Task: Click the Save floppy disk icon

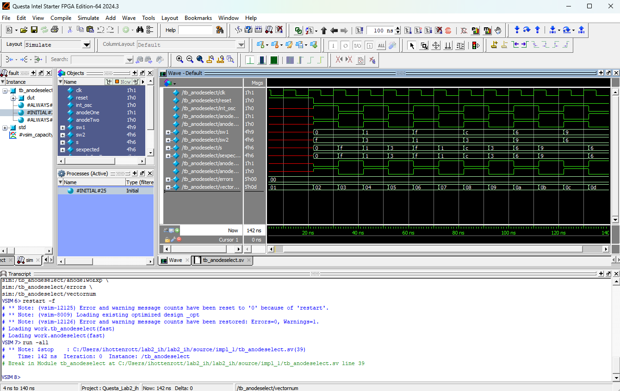Action: pos(34,30)
